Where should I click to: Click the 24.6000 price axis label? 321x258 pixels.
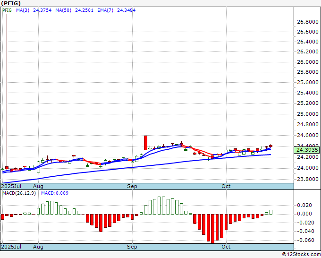click(307, 135)
